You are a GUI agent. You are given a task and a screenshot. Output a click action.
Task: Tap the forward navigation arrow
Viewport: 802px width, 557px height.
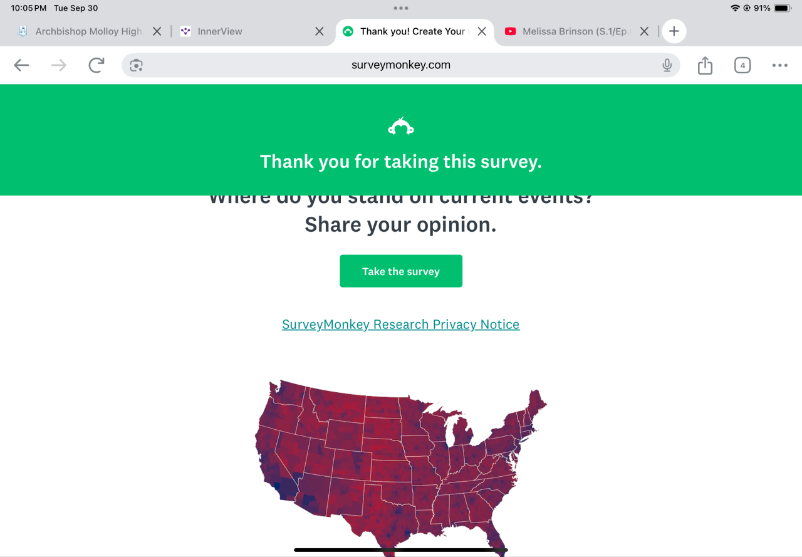click(59, 65)
